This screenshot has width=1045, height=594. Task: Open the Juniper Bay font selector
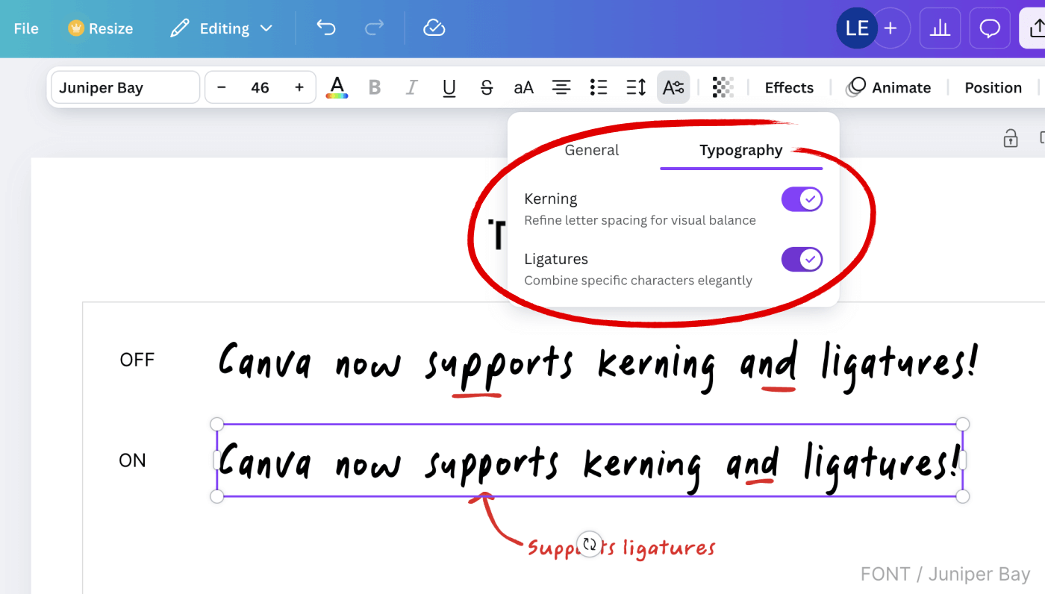125,87
